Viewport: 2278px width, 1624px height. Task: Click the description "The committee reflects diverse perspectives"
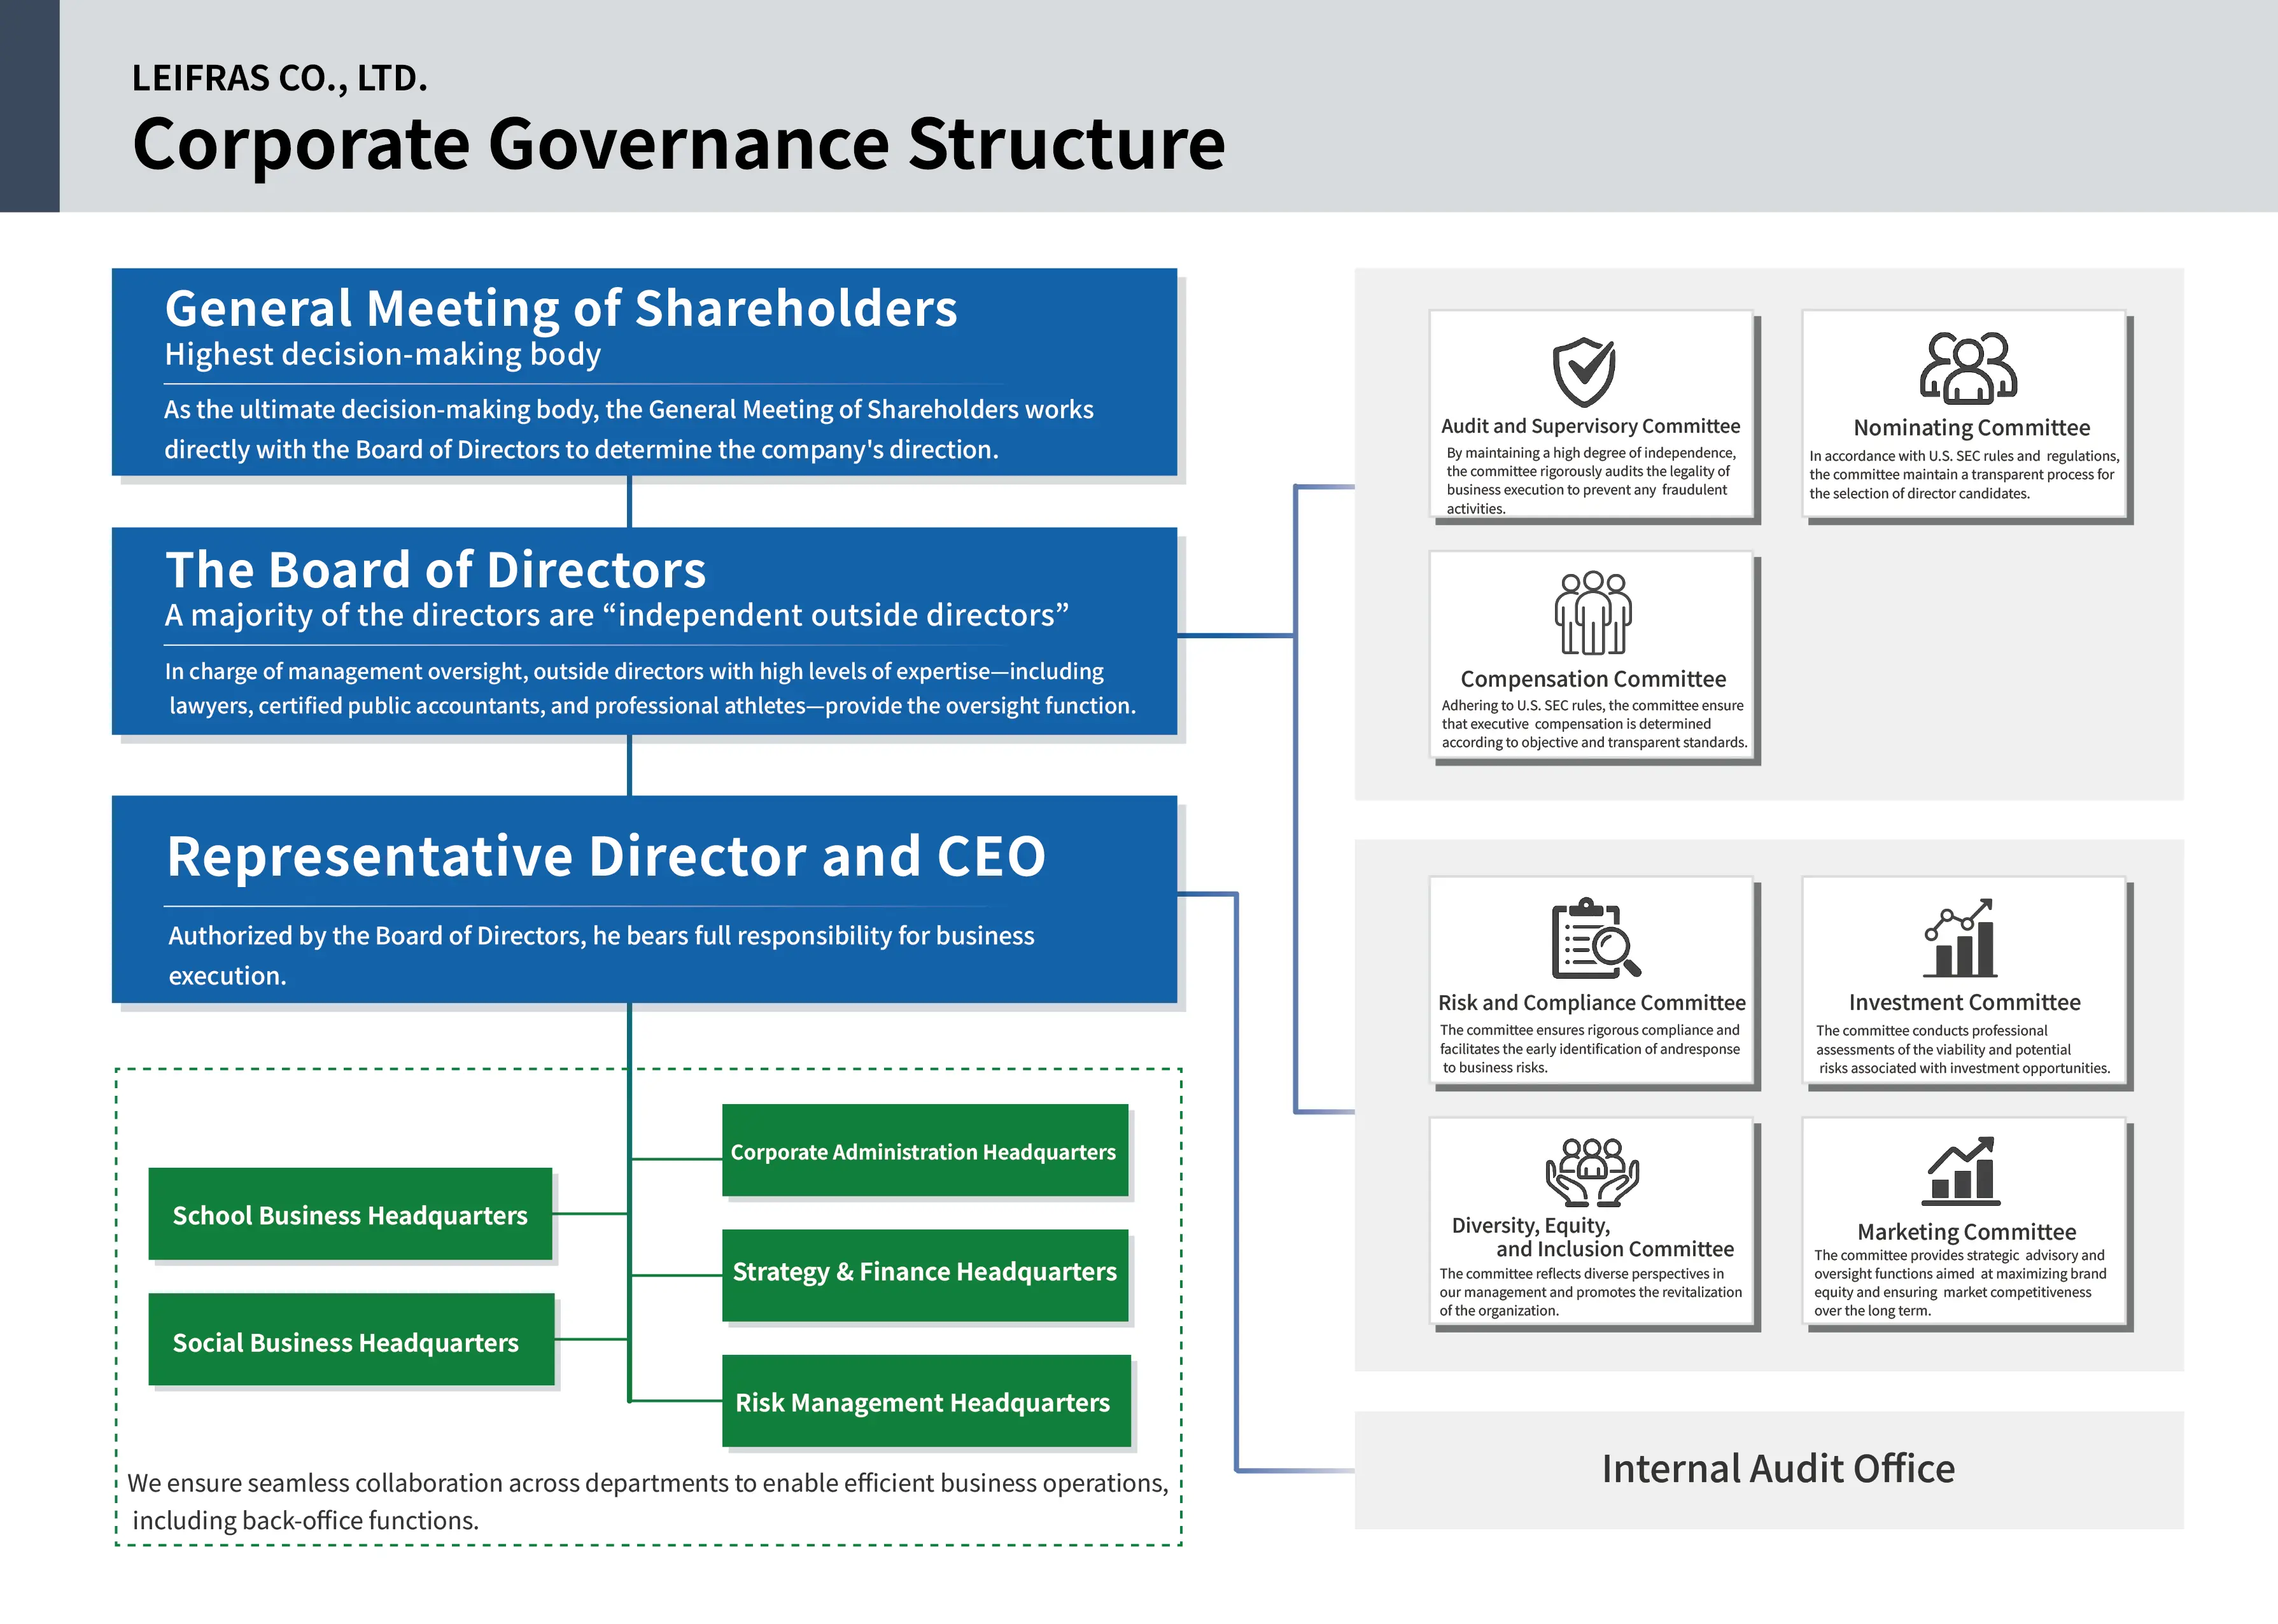tap(1590, 1292)
